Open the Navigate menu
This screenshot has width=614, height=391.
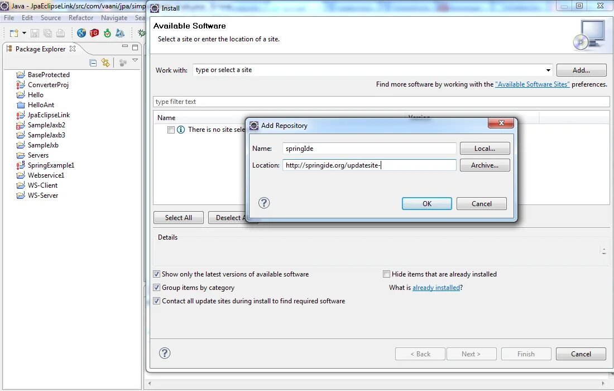point(114,18)
